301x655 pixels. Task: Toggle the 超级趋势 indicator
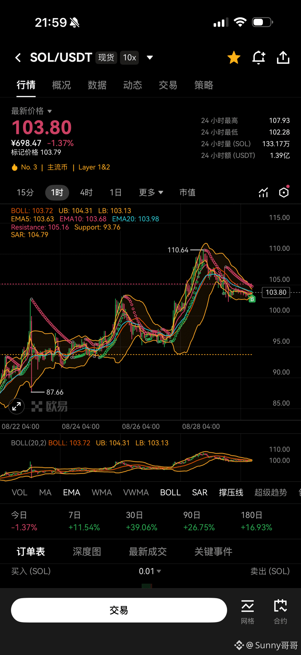(270, 493)
